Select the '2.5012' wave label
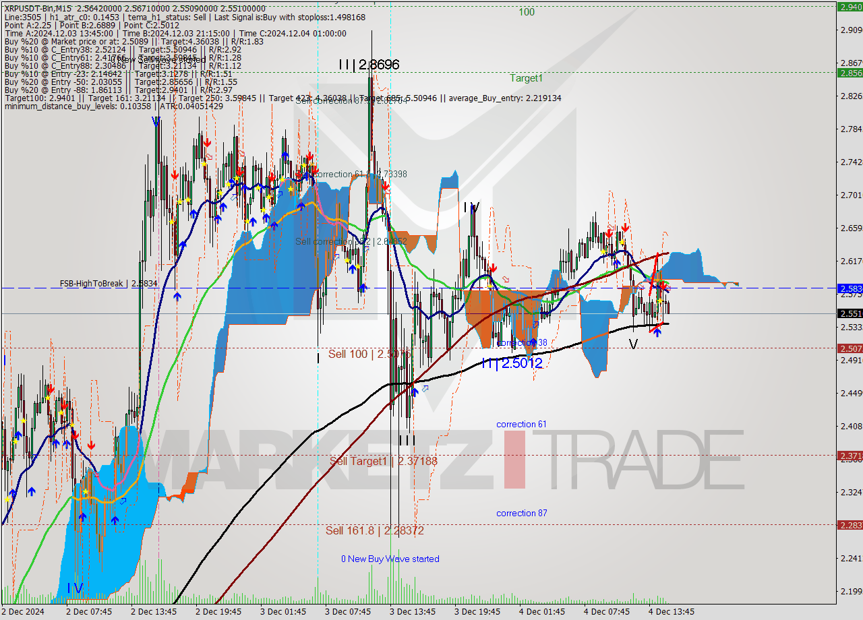 click(520, 364)
